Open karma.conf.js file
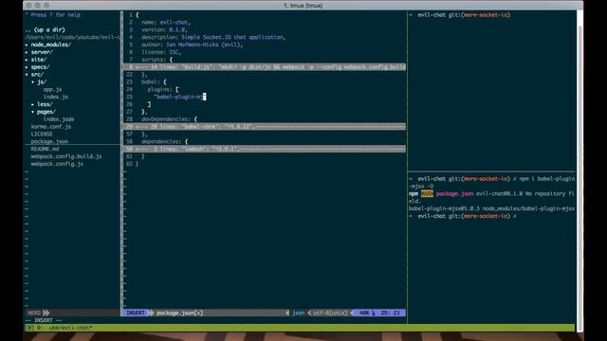Screen dimensions: 607x341 (x=51, y=126)
